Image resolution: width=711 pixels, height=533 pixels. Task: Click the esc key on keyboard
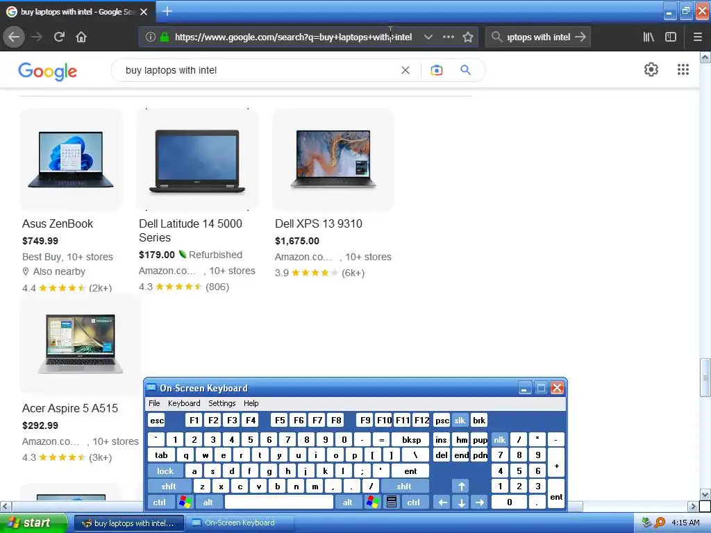157,420
